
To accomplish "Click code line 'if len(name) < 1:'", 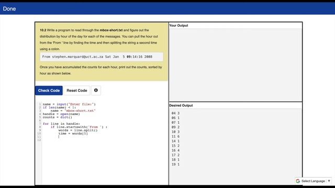I will 59,108.
